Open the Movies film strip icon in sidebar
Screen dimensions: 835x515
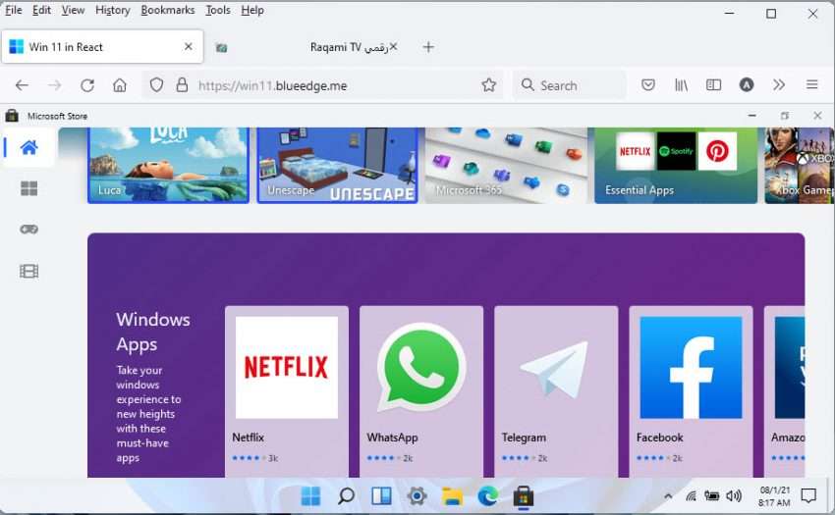(28, 272)
